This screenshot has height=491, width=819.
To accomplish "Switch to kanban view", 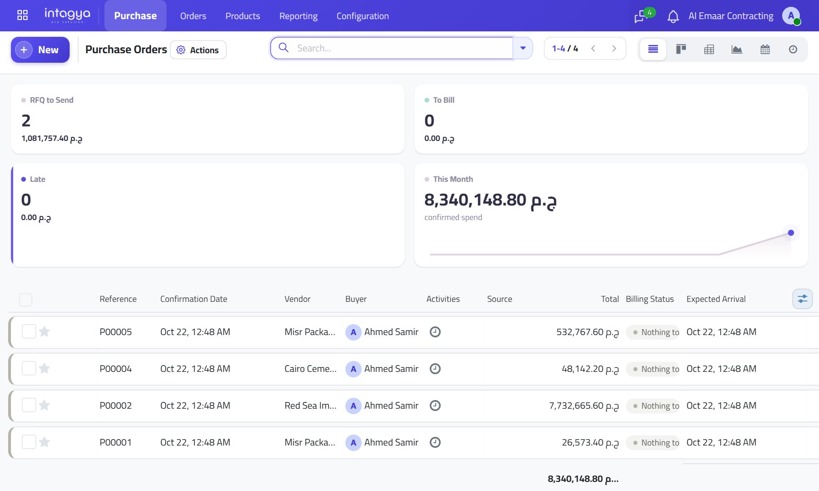I will (681, 49).
